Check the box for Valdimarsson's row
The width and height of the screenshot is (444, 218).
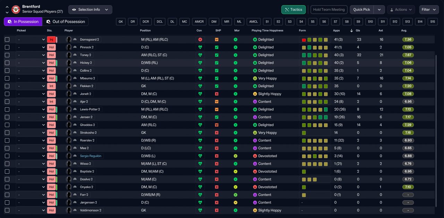point(7,210)
